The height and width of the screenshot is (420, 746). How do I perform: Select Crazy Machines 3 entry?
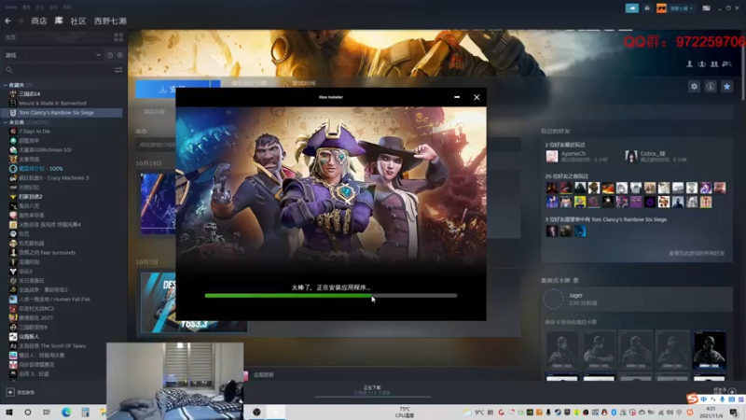click(53, 178)
